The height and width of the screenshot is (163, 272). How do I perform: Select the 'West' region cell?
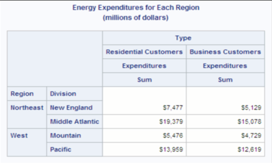click(x=19, y=136)
